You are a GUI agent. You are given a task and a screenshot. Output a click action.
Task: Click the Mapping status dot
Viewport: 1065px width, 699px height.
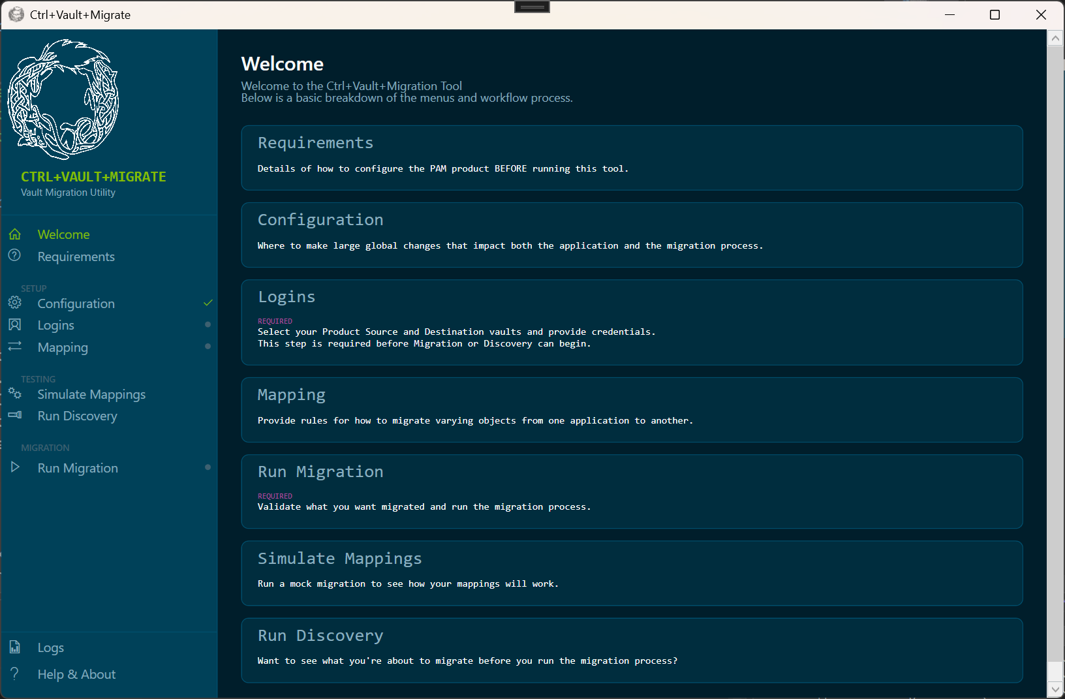coord(208,347)
